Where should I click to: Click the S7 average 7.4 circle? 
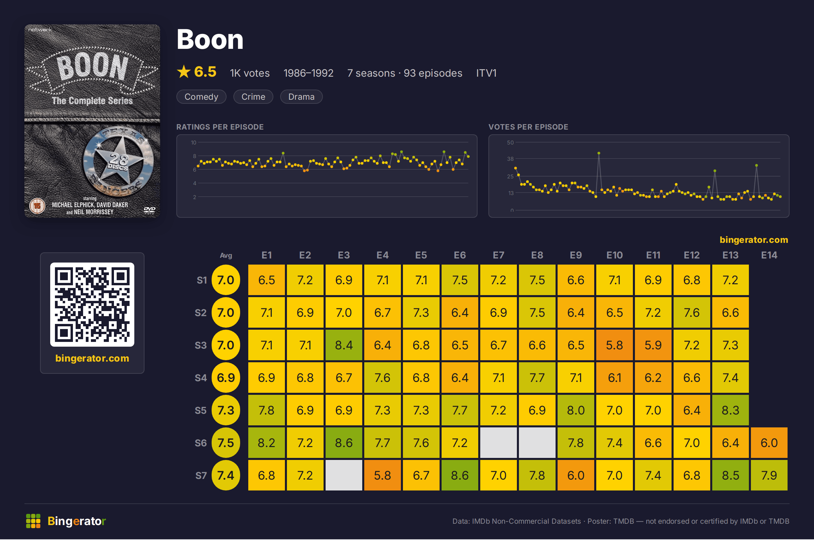[x=226, y=476]
